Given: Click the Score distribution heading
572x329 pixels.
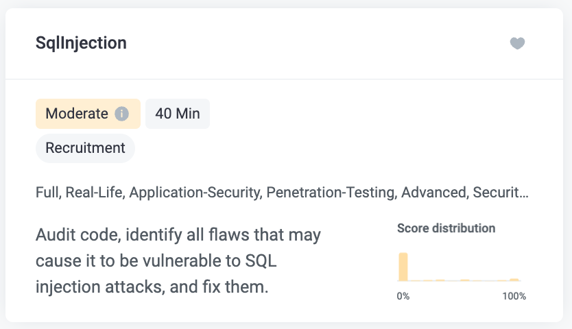Looking at the screenshot, I should click(446, 228).
